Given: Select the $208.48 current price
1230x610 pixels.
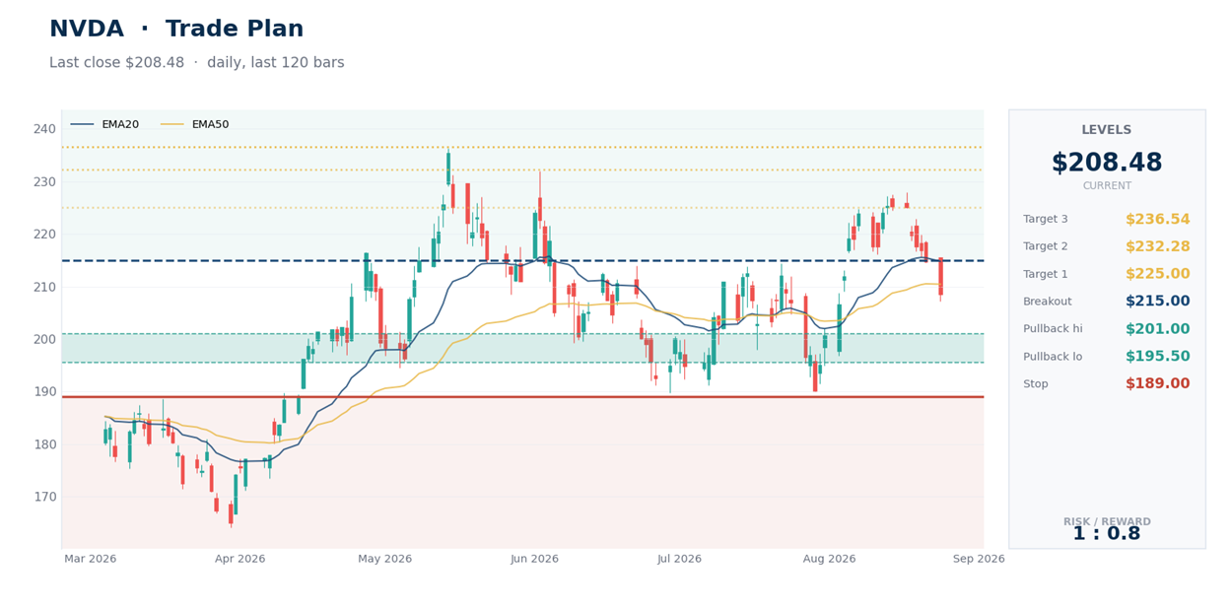Looking at the screenshot, I should 1107,164.
